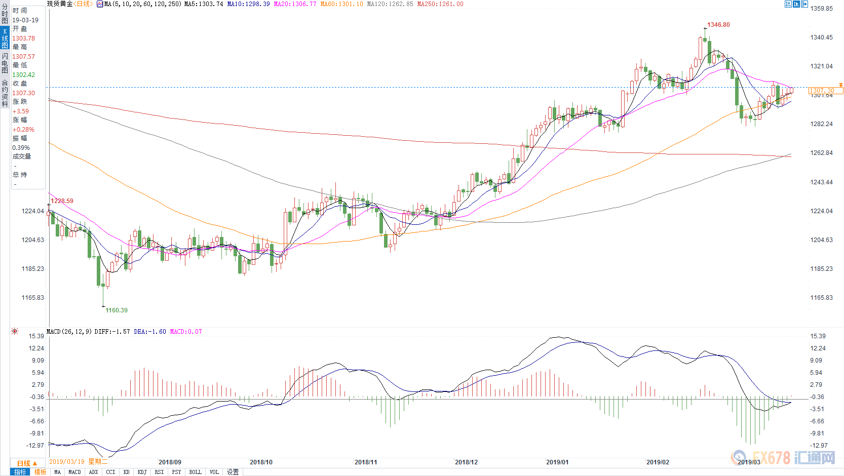Viewport: 844px width, 476px height.
Task: Select the 指标 bottom tab
Action: tap(20, 472)
